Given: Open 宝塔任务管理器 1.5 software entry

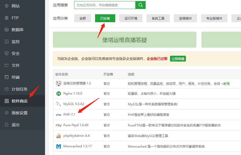Looking at the screenshot, I should pos(77,83).
